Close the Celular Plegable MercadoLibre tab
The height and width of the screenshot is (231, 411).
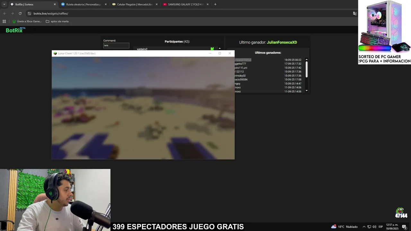157,4
